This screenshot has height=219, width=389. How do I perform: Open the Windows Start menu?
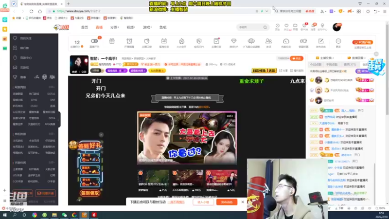point(4,215)
